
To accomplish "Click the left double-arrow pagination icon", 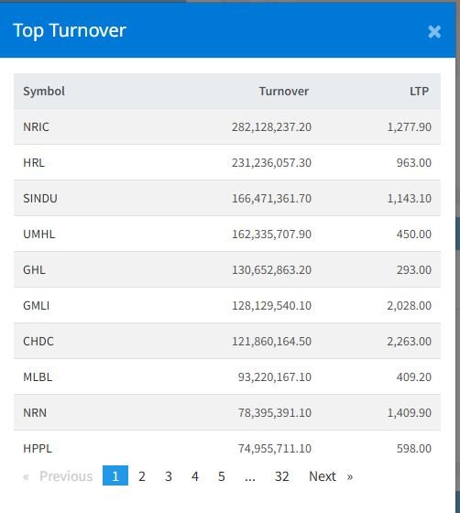I will click(26, 476).
